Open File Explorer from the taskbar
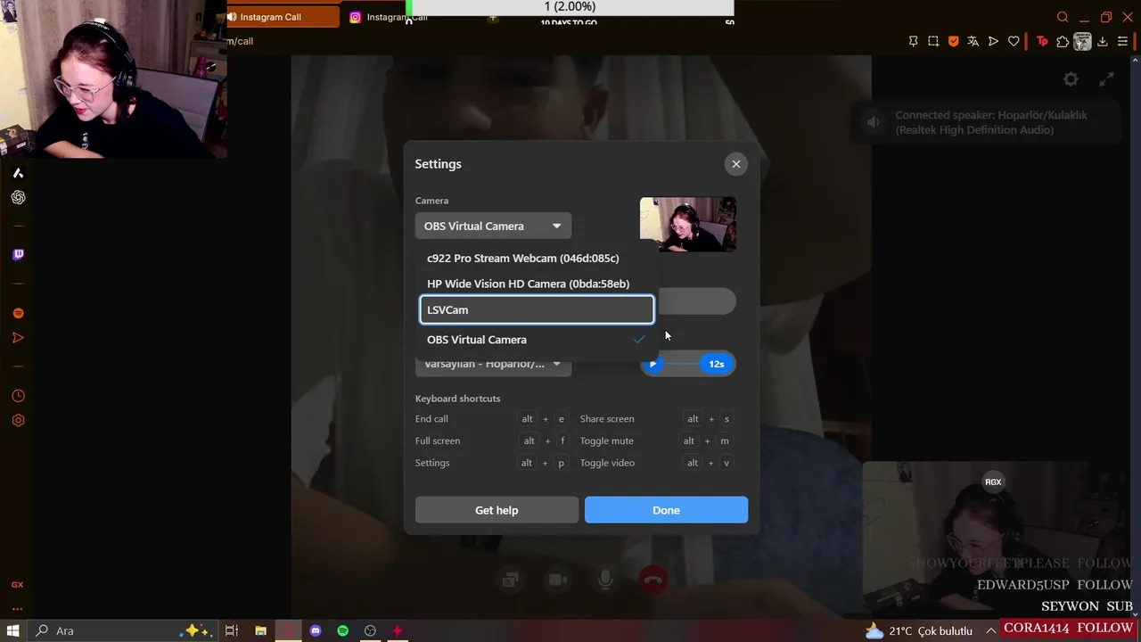The image size is (1141, 642). [x=260, y=630]
